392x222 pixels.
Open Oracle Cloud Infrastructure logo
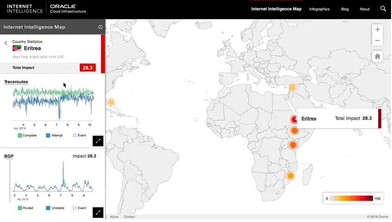(x=68, y=9)
